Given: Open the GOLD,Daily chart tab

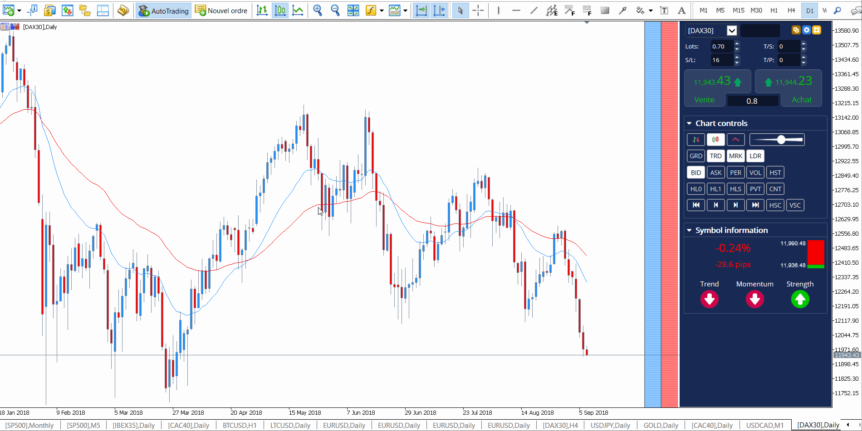Looking at the screenshot, I should tap(661, 425).
